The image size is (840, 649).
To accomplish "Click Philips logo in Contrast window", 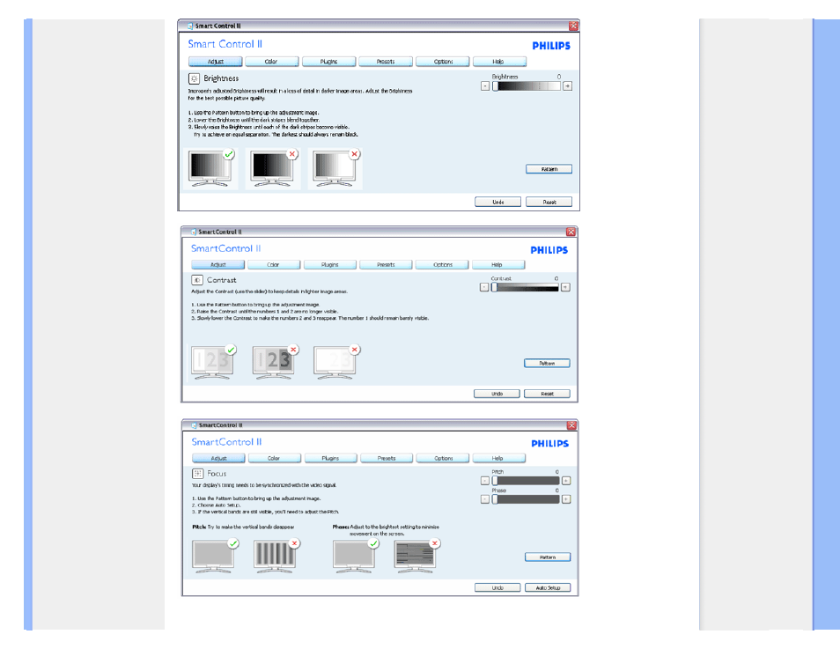I will pos(549,250).
